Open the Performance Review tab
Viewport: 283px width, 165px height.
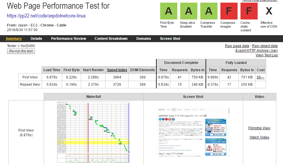(68, 39)
